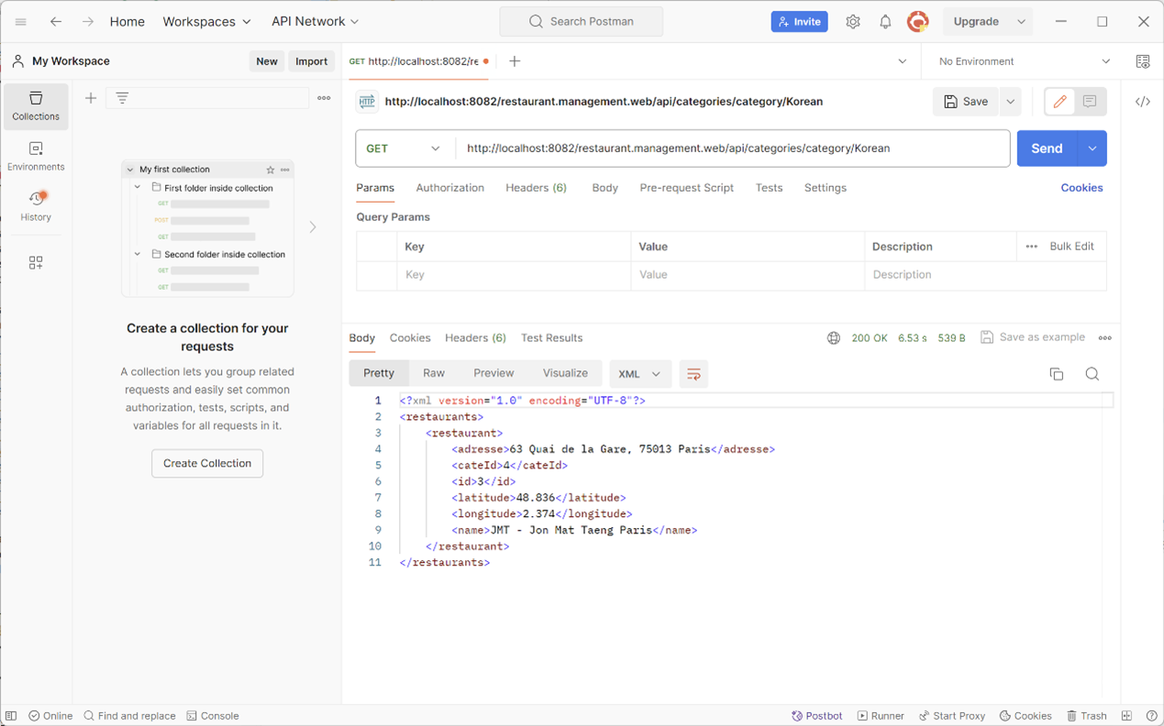This screenshot has width=1164, height=726.
Task: Expand the Workspaces dropdown
Action: [x=207, y=21]
